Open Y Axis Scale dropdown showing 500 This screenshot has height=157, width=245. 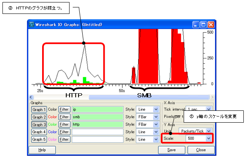coord(199,139)
